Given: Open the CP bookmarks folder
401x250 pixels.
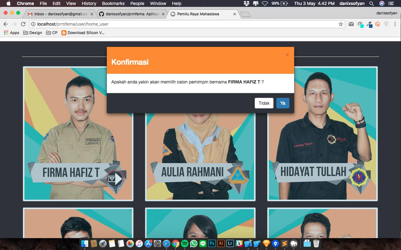Looking at the screenshot, I should [x=52, y=32].
